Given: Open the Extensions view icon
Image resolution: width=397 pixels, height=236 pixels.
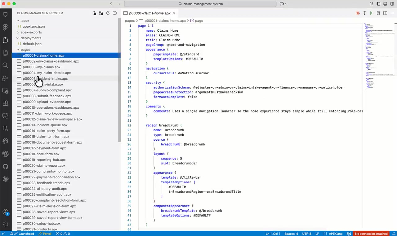Looking at the screenshot, I should pos(5,103).
